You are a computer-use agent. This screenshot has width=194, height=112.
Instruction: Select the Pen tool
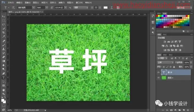[4, 74]
